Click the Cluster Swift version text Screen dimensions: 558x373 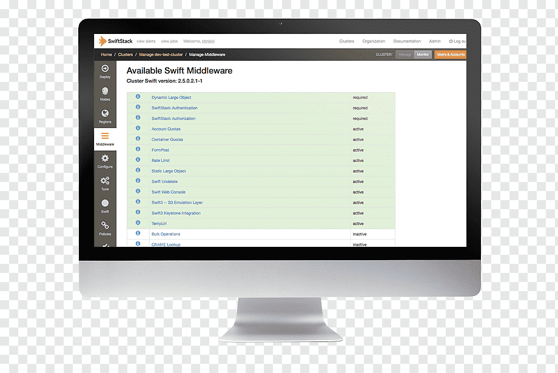click(164, 81)
